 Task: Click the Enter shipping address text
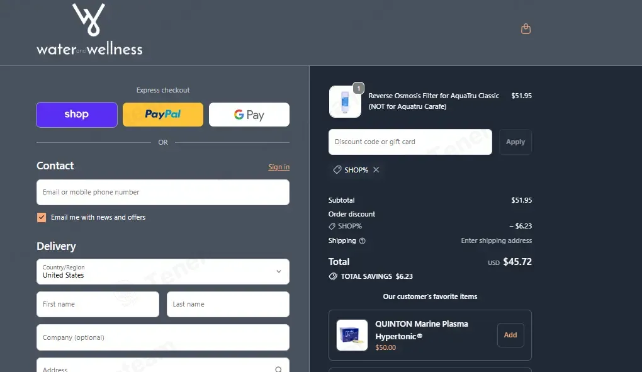click(x=496, y=240)
